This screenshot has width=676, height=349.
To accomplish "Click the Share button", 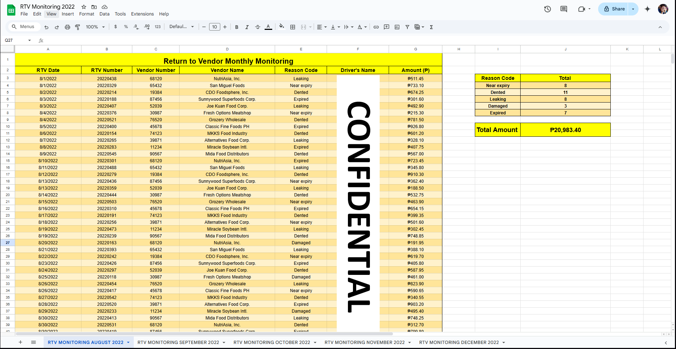I will click(x=614, y=9).
